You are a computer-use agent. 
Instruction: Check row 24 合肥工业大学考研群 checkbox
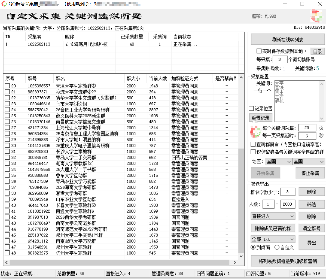tap(7, 110)
